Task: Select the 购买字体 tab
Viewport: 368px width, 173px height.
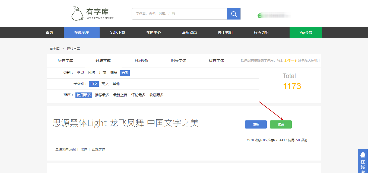Action: pos(178,60)
